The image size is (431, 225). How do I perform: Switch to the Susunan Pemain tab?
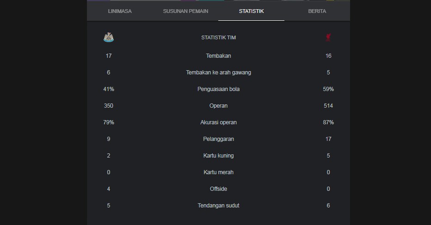[185, 11]
